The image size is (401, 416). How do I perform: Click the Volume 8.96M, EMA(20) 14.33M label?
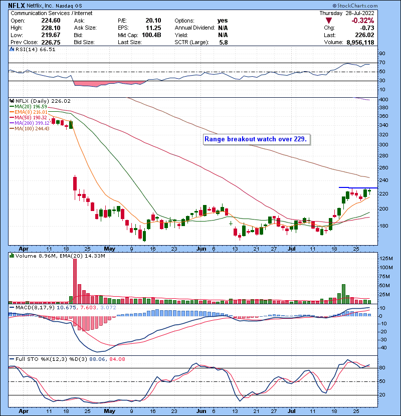[x=60, y=256]
